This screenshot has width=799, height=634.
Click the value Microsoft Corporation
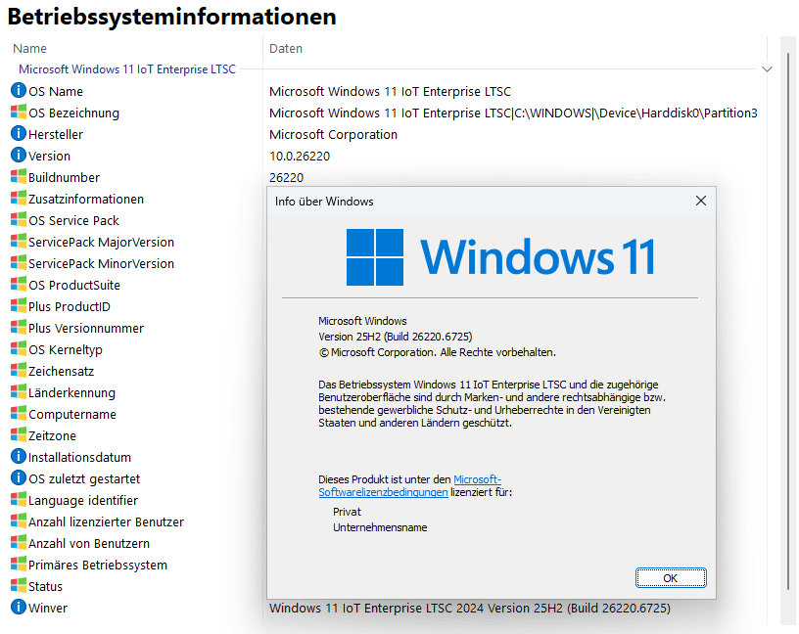[333, 134]
